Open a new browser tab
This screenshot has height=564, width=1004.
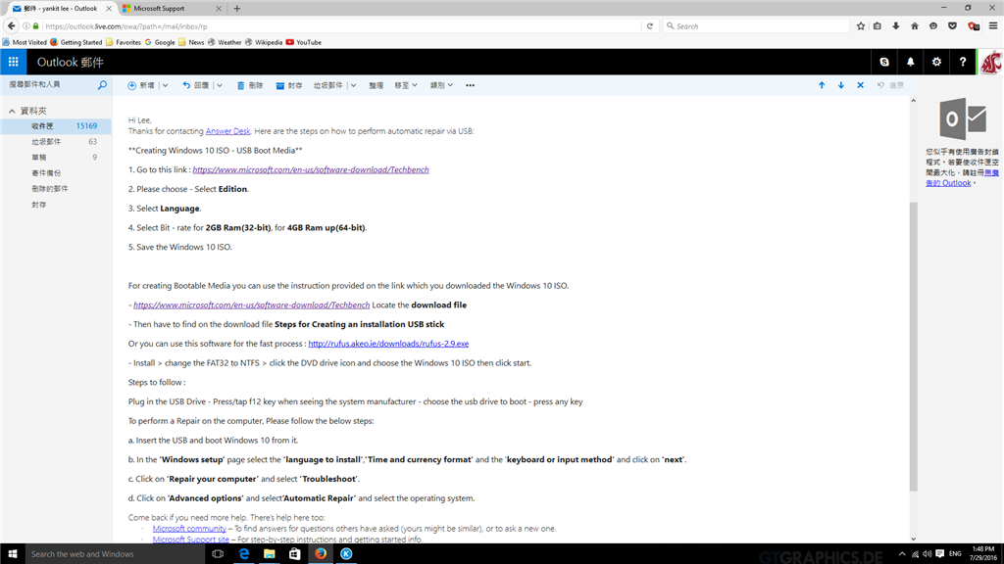tap(237, 8)
